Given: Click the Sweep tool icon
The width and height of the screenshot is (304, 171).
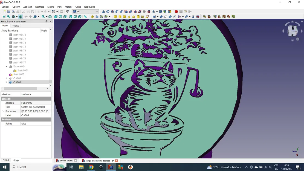Looking at the screenshot, I should coord(140,11).
